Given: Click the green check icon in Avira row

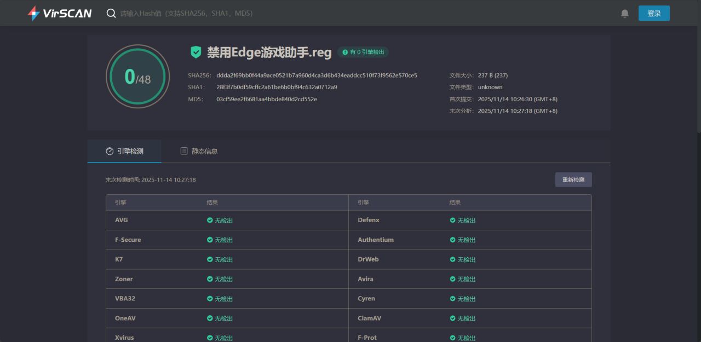Looking at the screenshot, I should [453, 279].
